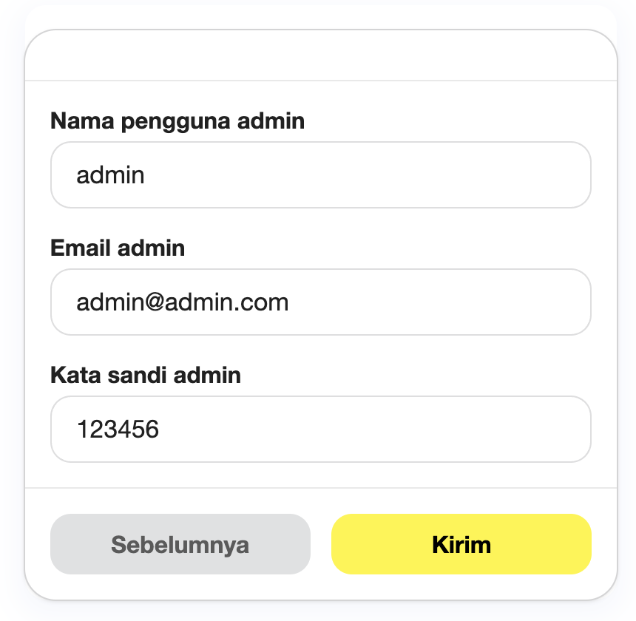The width and height of the screenshot is (636, 621).
Task: Click the gap between Sebelumnya and Kirim
Action: tap(321, 544)
